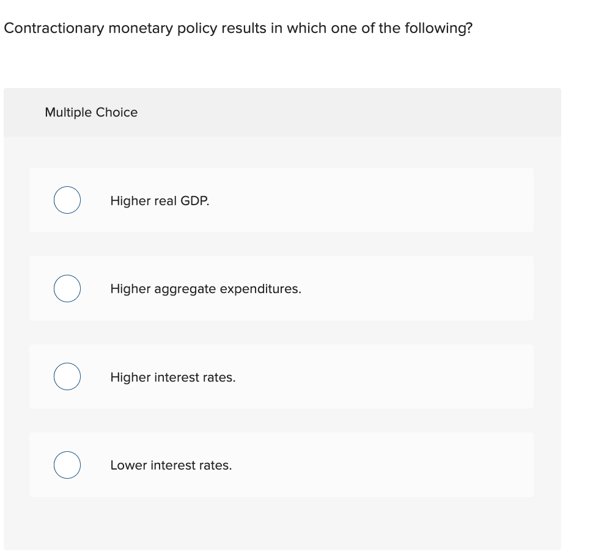
Task: Select the radio button for Higher interest rates
Action: click(x=67, y=376)
